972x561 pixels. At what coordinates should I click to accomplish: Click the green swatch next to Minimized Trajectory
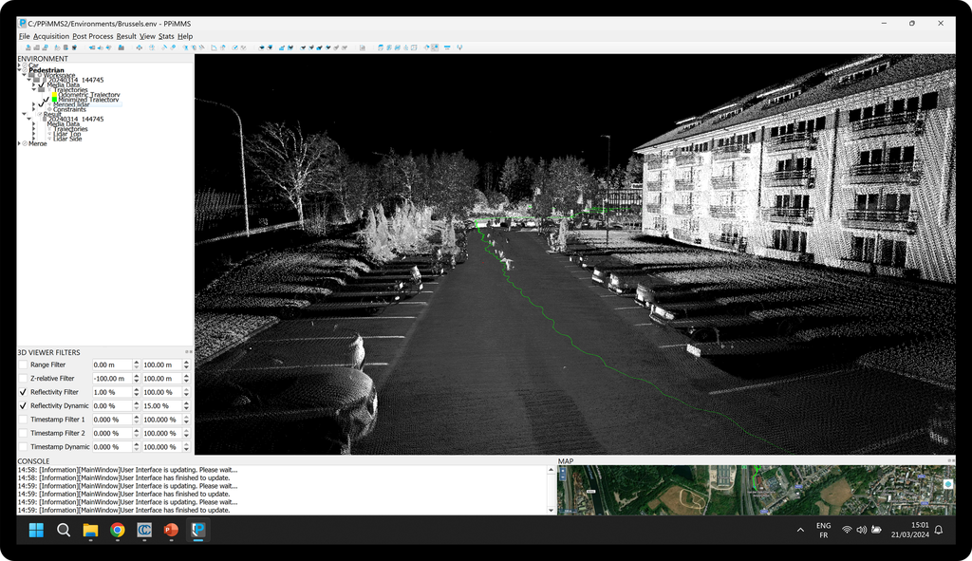(x=54, y=99)
